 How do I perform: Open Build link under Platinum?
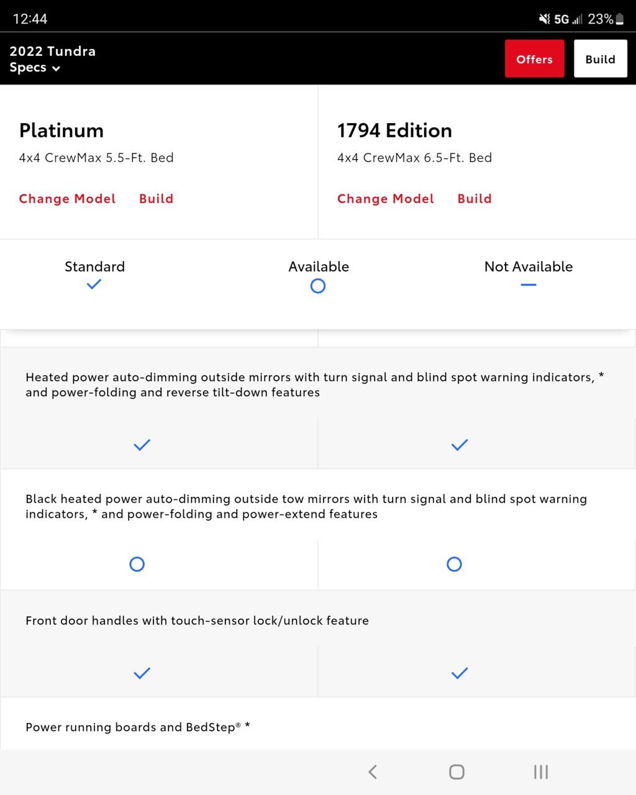click(x=157, y=199)
